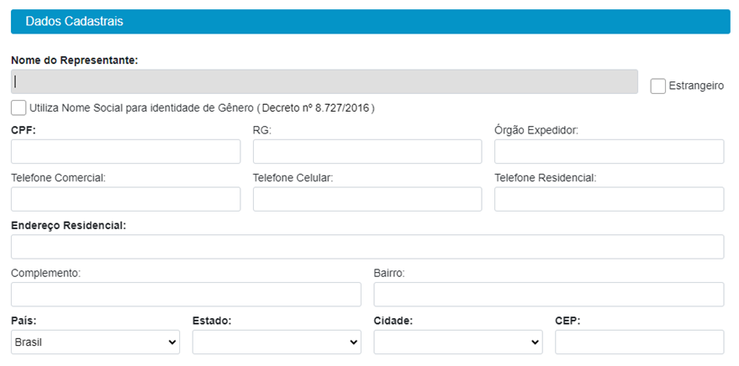This screenshot has width=739, height=366.
Task: Click the Endereço Residencial text box
Action: [x=367, y=247]
